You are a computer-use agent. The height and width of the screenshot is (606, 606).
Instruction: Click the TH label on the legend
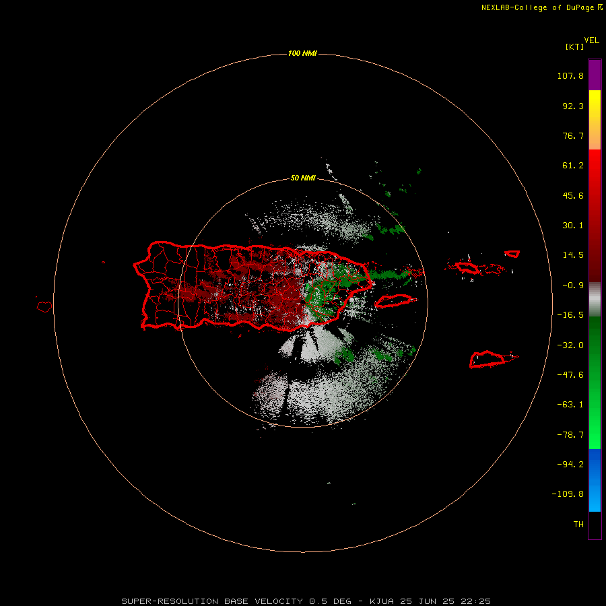click(578, 525)
